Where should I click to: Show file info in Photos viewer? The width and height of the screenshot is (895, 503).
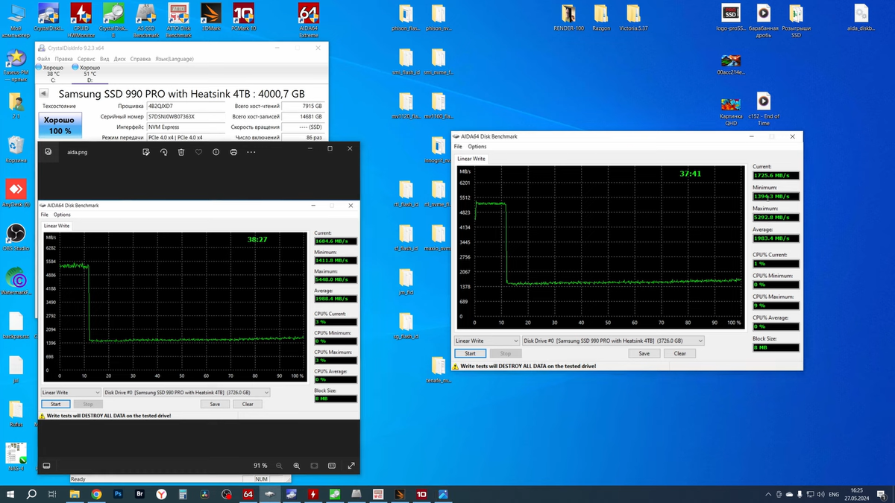tap(216, 151)
